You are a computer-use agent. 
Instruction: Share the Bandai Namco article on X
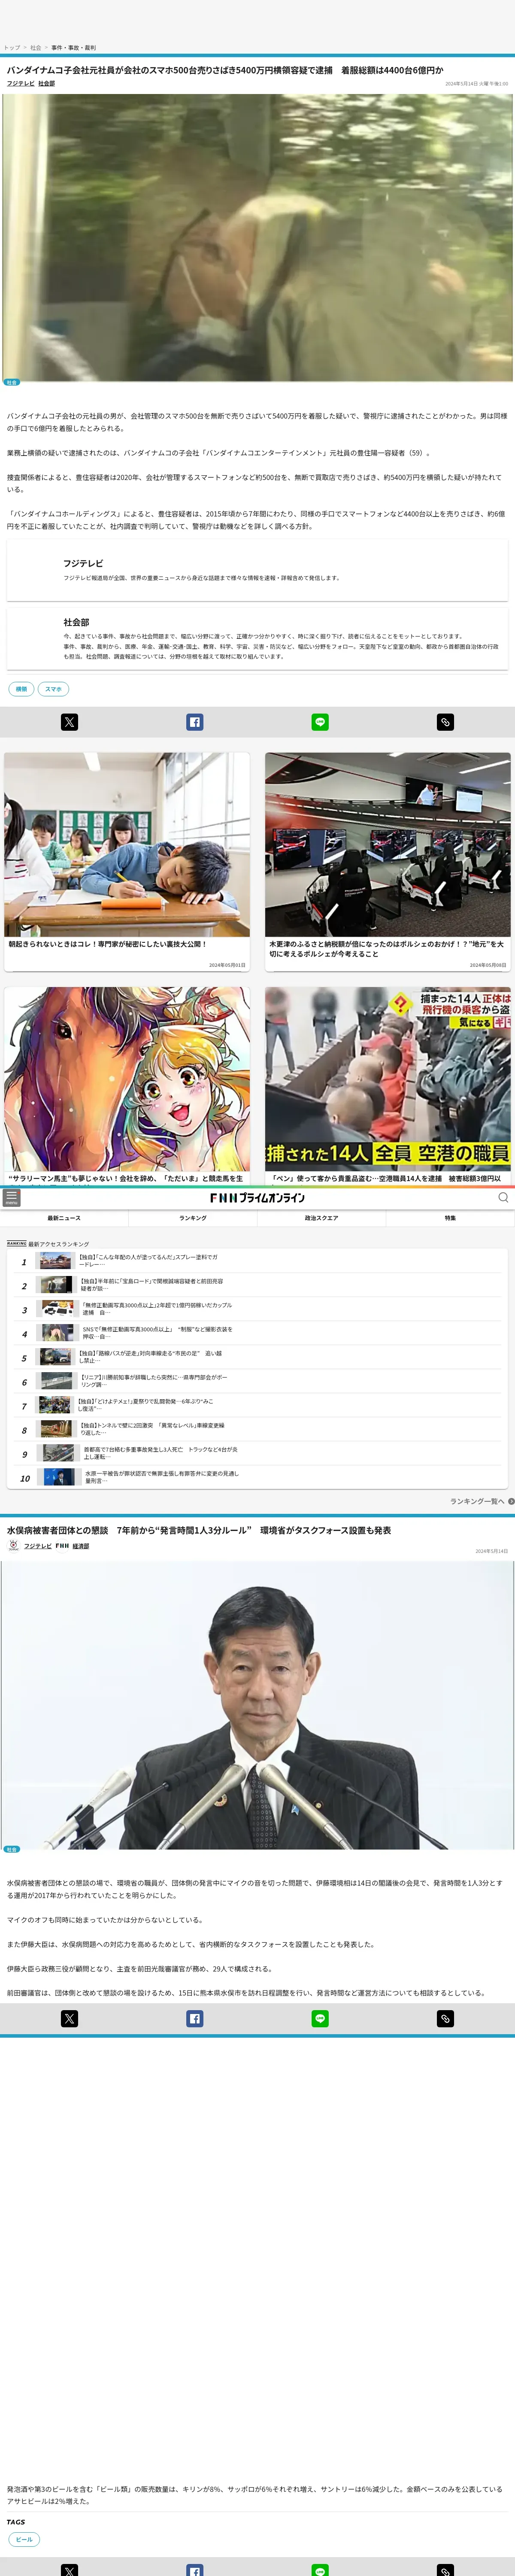pyautogui.click(x=69, y=722)
